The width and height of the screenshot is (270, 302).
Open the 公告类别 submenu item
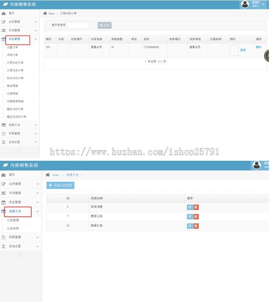click(x=13, y=228)
